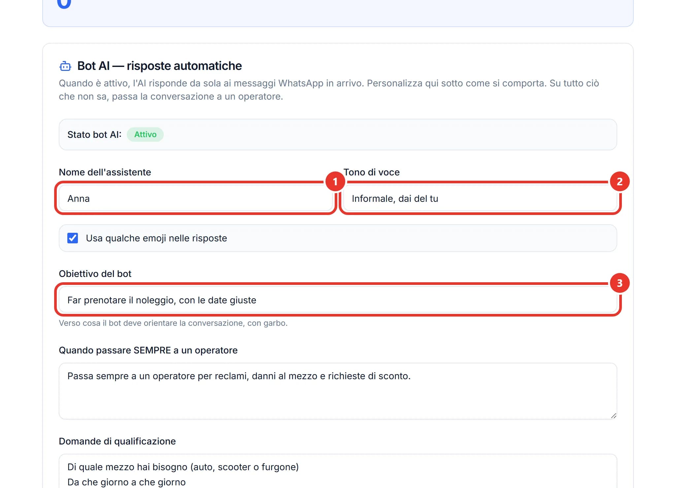Click the 'Obiettivo del bot' input field
Image resolution: width=676 pixels, height=488 pixels.
(338, 300)
